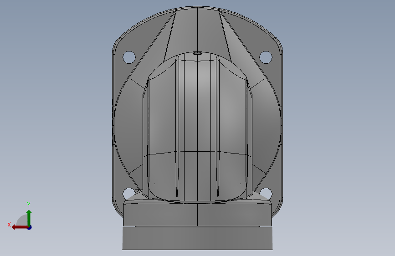395x256 pixels.
Task: Select the lowest rectangular base block face
Action: [x=198, y=238]
